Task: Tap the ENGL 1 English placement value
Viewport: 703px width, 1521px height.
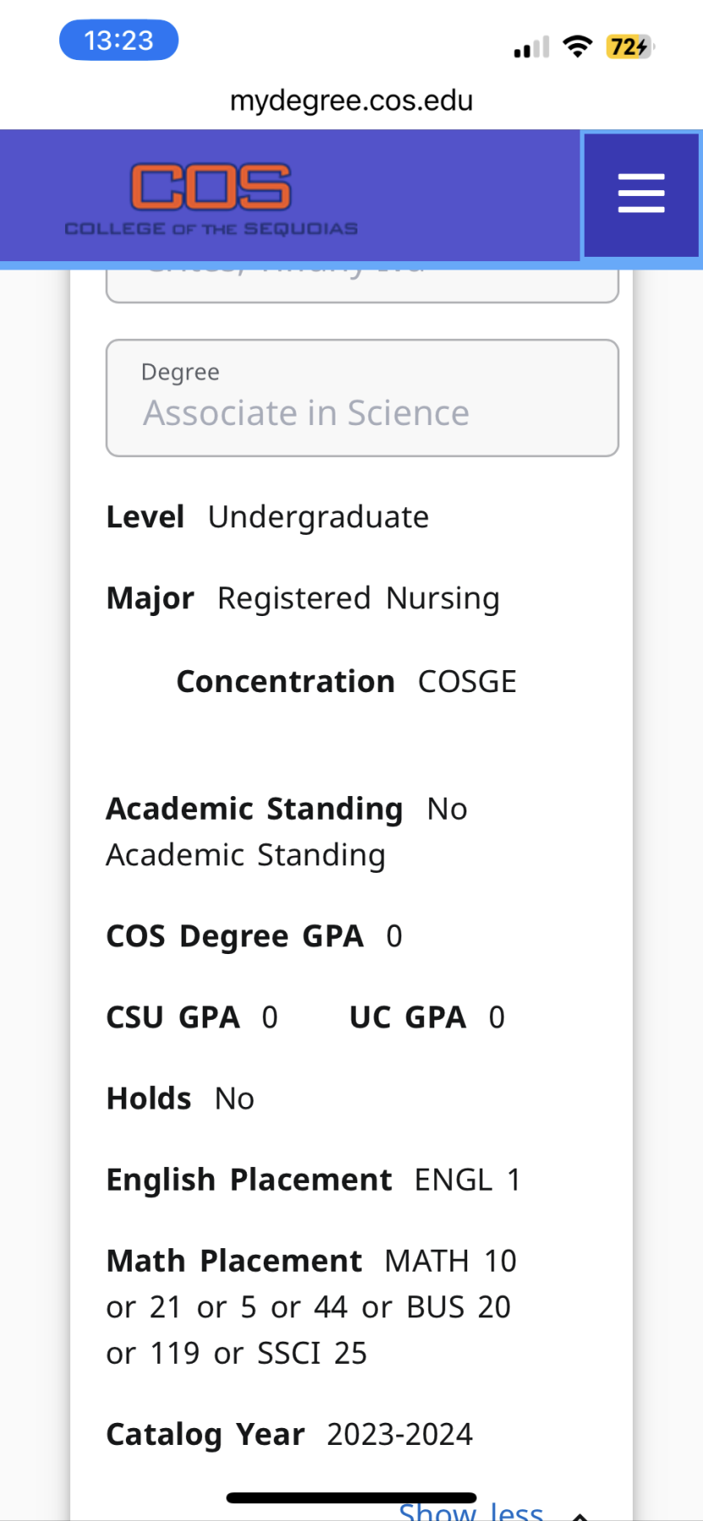Action: pos(467,1180)
